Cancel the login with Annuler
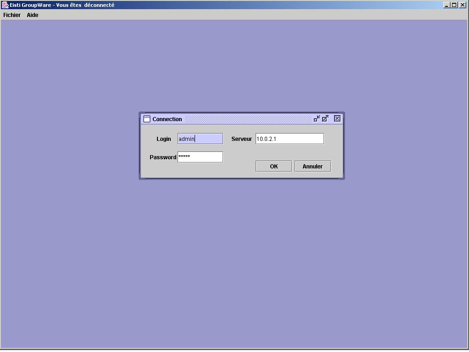 [313, 167]
